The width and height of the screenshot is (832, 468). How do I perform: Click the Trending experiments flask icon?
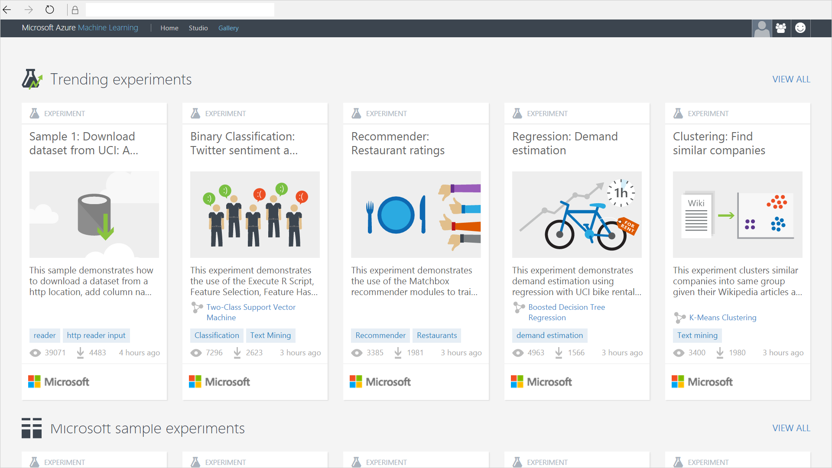point(32,79)
